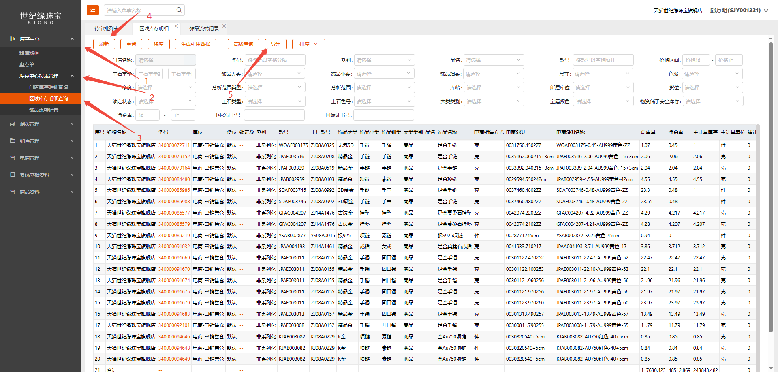Click the 导出 button
Screen dimensions: 778x372
[x=276, y=44]
